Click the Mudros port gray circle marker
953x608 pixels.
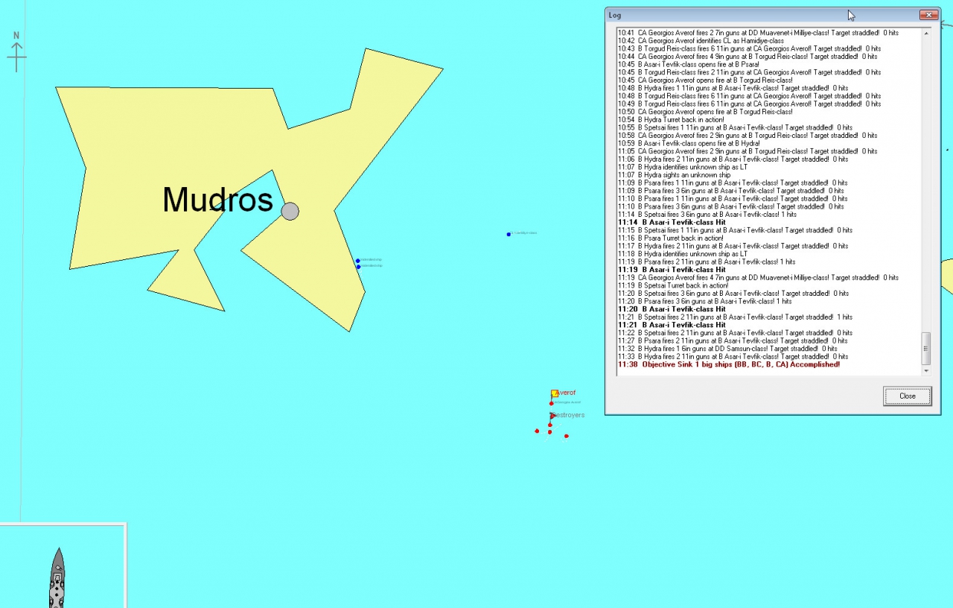(x=290, y=212)
